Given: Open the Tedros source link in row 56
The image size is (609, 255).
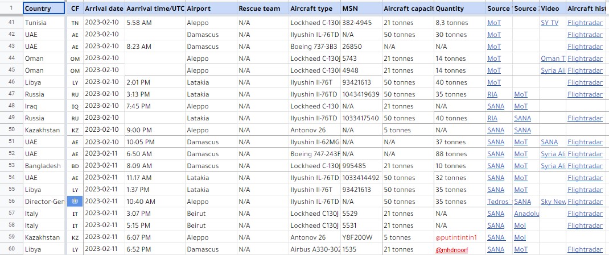Looking at the screenshot, I should coord(500,202).
